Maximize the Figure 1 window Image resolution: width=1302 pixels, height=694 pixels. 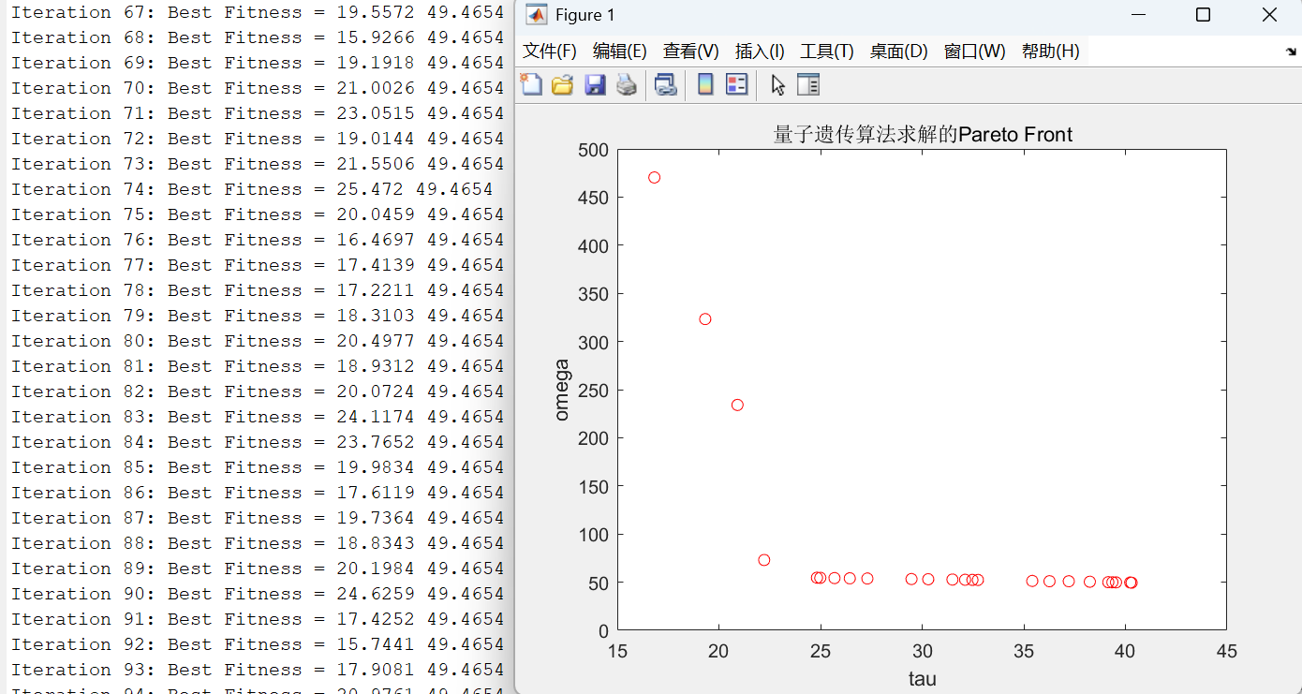pyautogui.click(x=1204, y=15)
